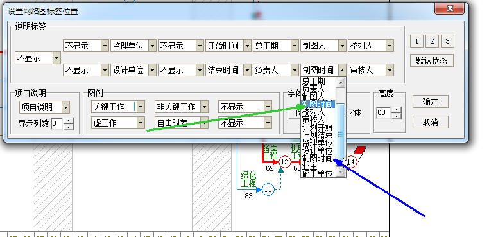Apply preset layout button 3
The height and width of the screenshot is (237, 489).
pos(447,41)
